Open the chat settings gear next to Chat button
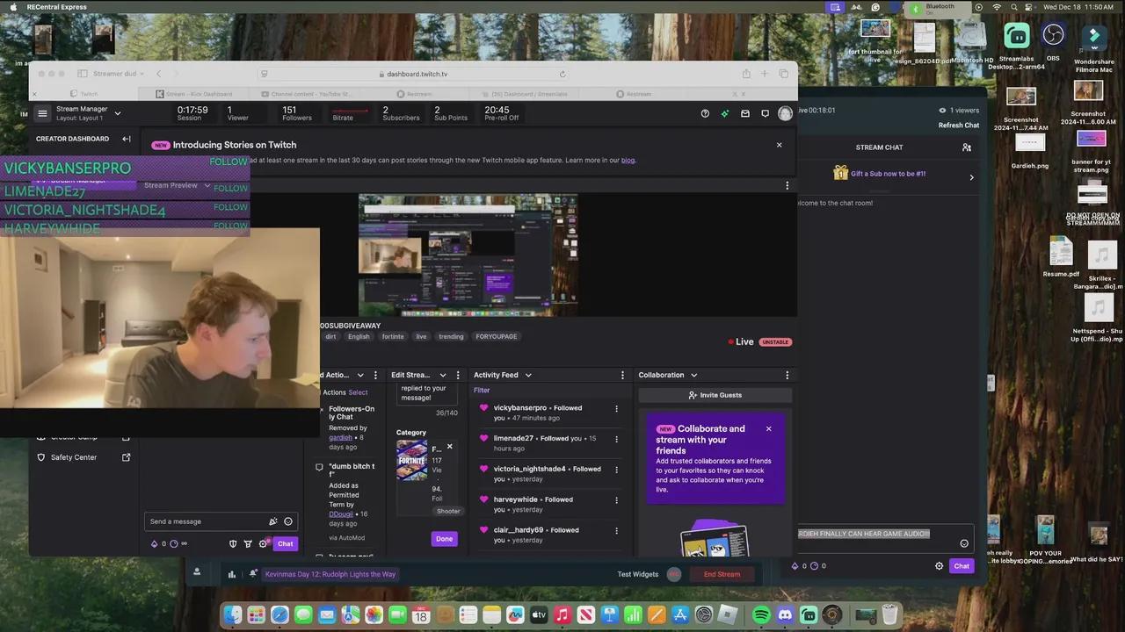The width and height of the screenshot is (1125, 632). tap(264, 543)
